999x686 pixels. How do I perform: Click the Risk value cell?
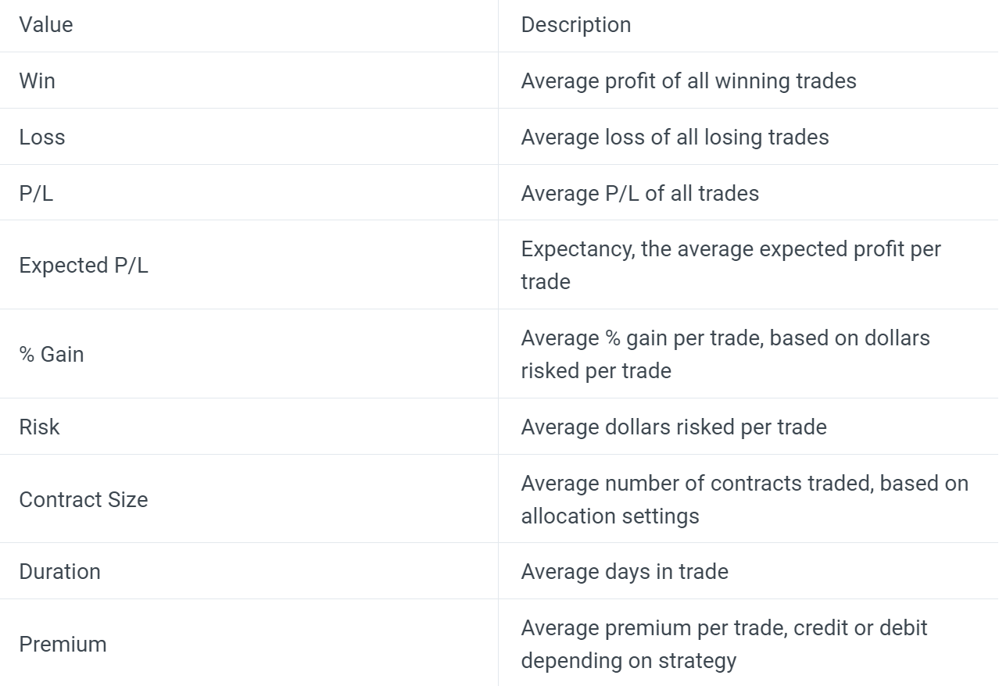(40, 427)
